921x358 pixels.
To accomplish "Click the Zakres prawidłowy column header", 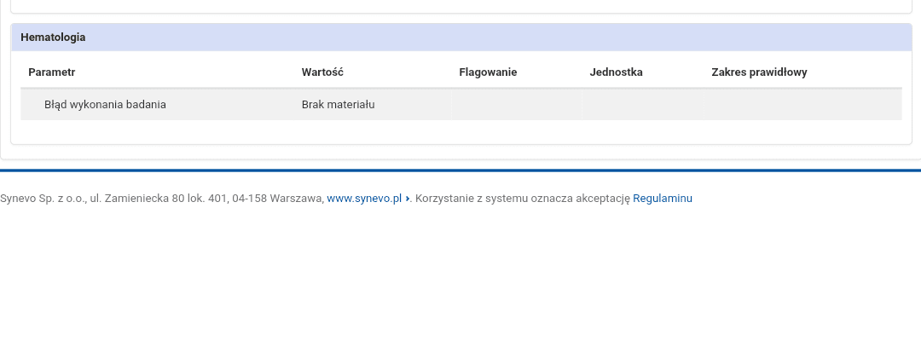I will pos(759,72).
